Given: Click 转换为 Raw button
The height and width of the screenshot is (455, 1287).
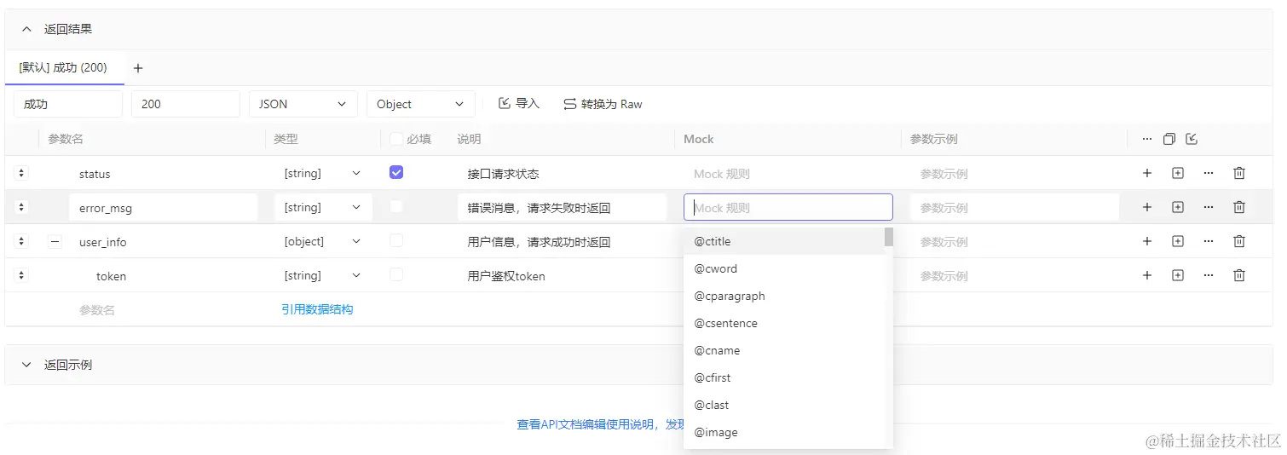Looking at the screenshot, I should point(603,104).
